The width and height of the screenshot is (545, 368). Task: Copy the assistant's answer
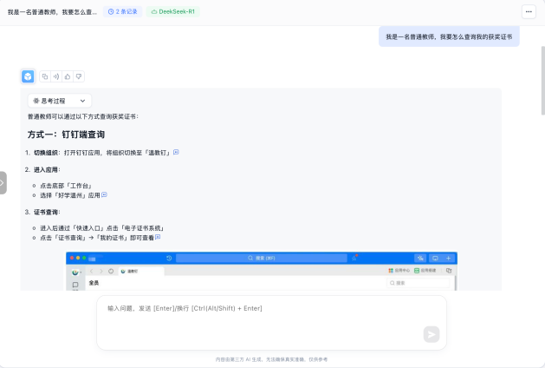click(45, 76)
